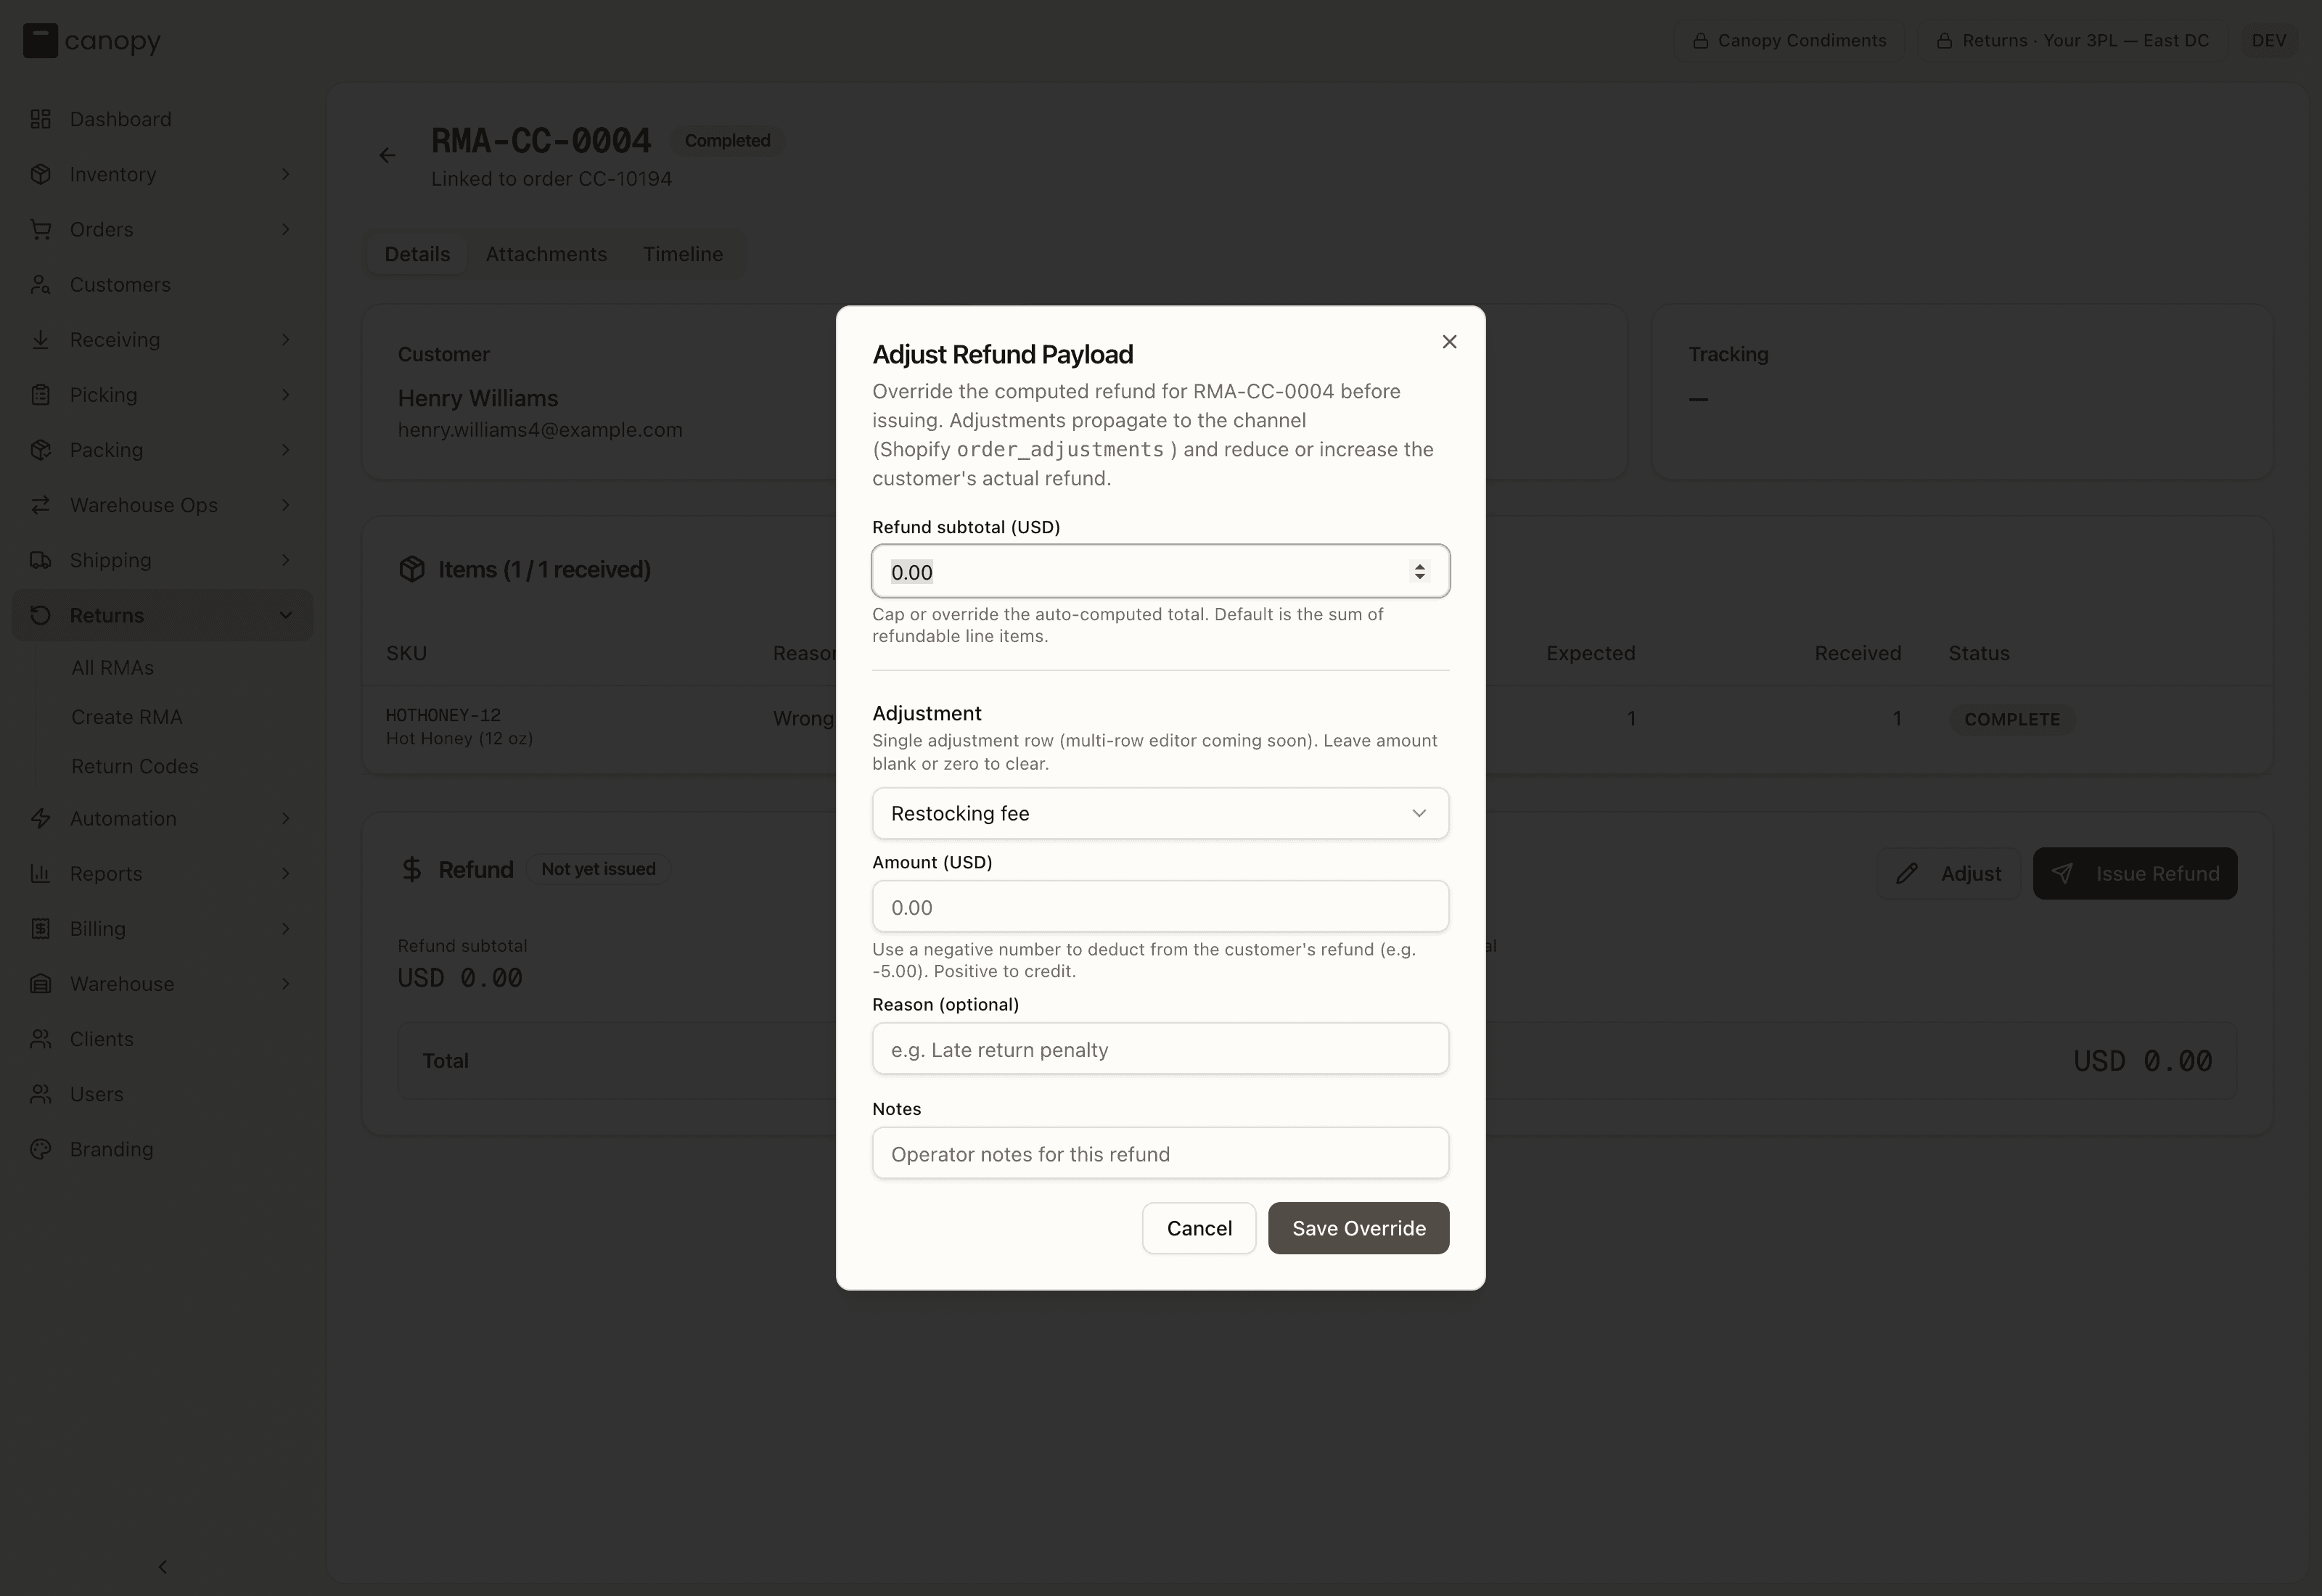
Task: Expand the Inventory submenu chevron
Action: click(x=286, y=174)
